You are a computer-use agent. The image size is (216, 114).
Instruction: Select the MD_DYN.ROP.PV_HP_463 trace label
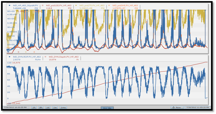[x=27, y=57]
